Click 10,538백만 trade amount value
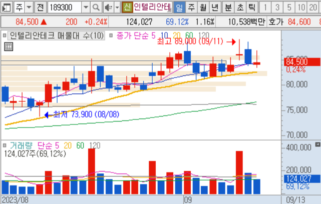Image resolution: width=321 pixels, height=204 pixels. (247, 22)
